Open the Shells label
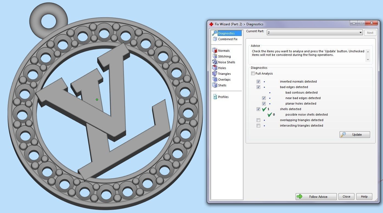Screen dimensions: 383x213 point(222,85)
